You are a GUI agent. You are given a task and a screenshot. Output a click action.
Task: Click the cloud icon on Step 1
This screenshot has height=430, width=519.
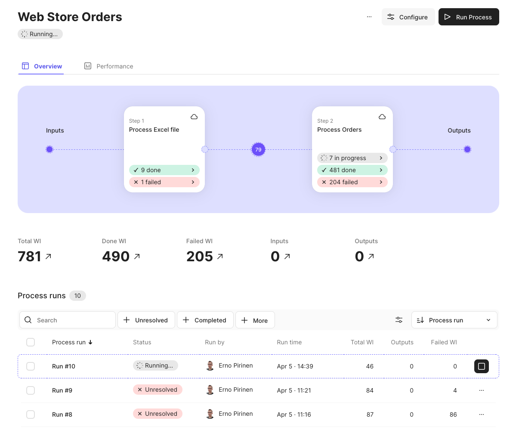pos(194,117)
